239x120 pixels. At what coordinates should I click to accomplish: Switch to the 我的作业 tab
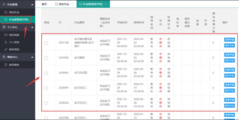(x=62, y=4)
